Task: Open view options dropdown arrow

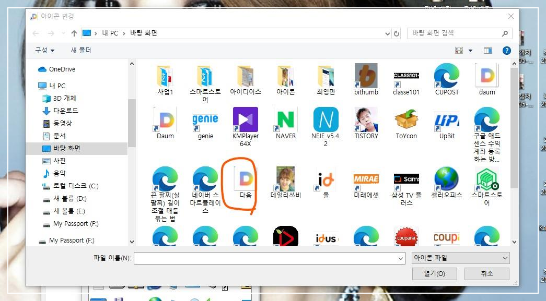Action: click(x=470, y=51)
